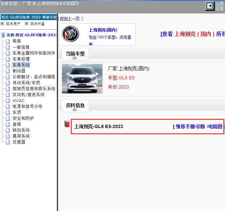Click the 车型:GL8 ES model text

click(x=122, y=78)
